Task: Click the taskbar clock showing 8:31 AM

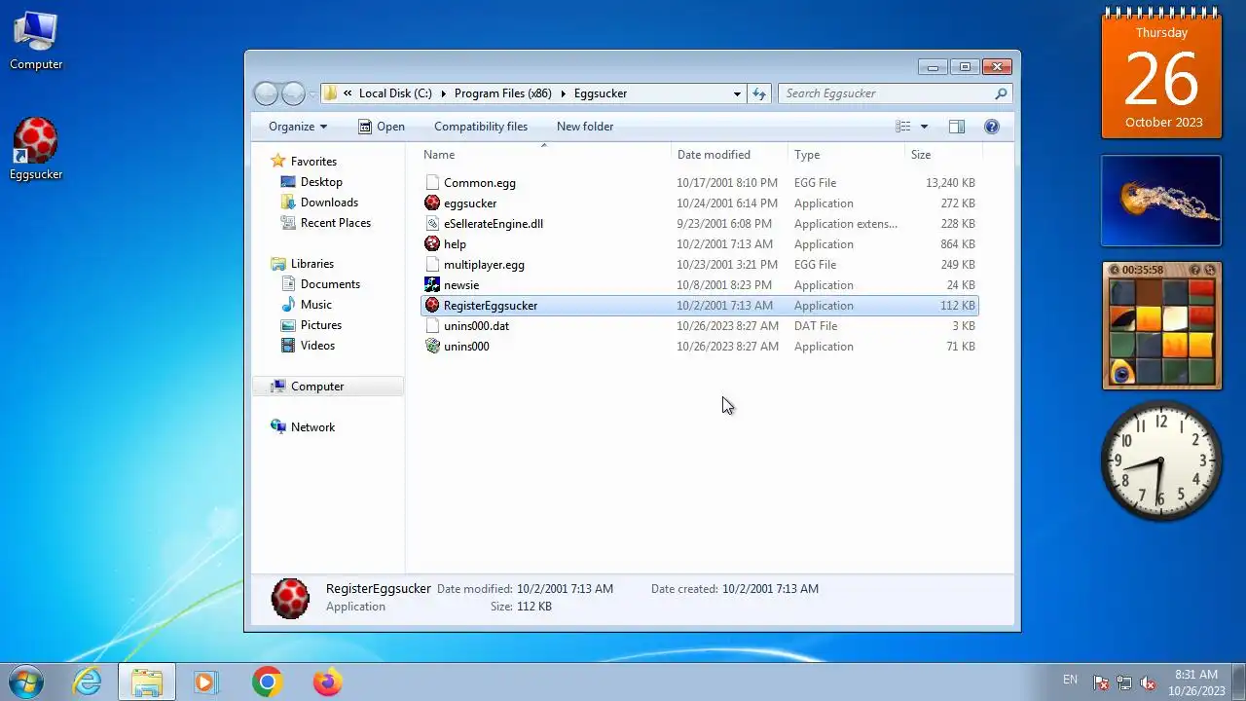Action: pos(1196,682)
